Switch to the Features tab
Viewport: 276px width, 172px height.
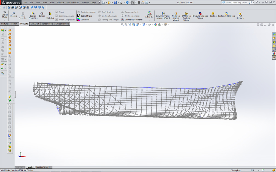tap(5, 24)
